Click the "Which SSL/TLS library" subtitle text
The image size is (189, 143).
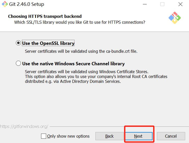tap(80, 22)
